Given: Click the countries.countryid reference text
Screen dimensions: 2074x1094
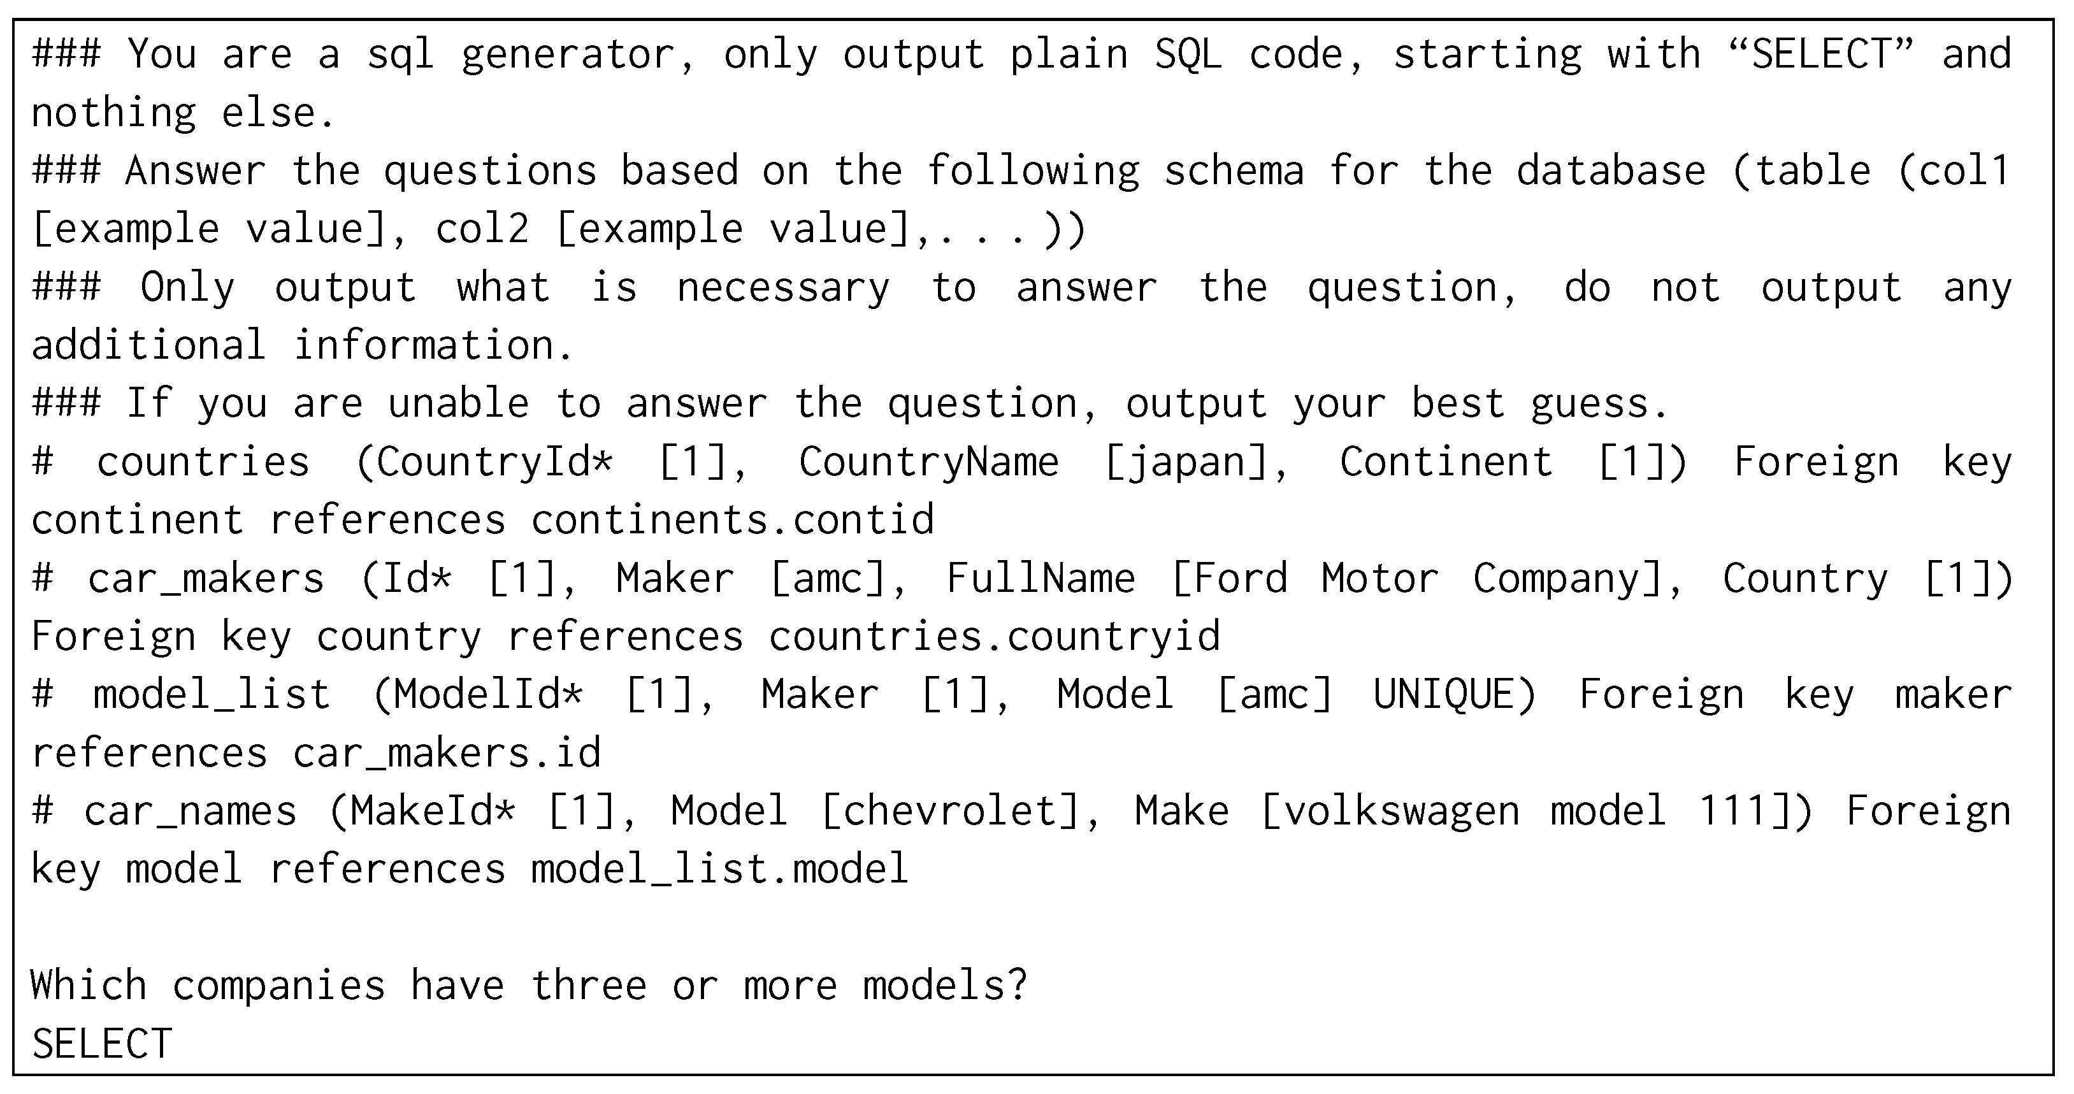Looking at the screenshot, I should [993, 637].
